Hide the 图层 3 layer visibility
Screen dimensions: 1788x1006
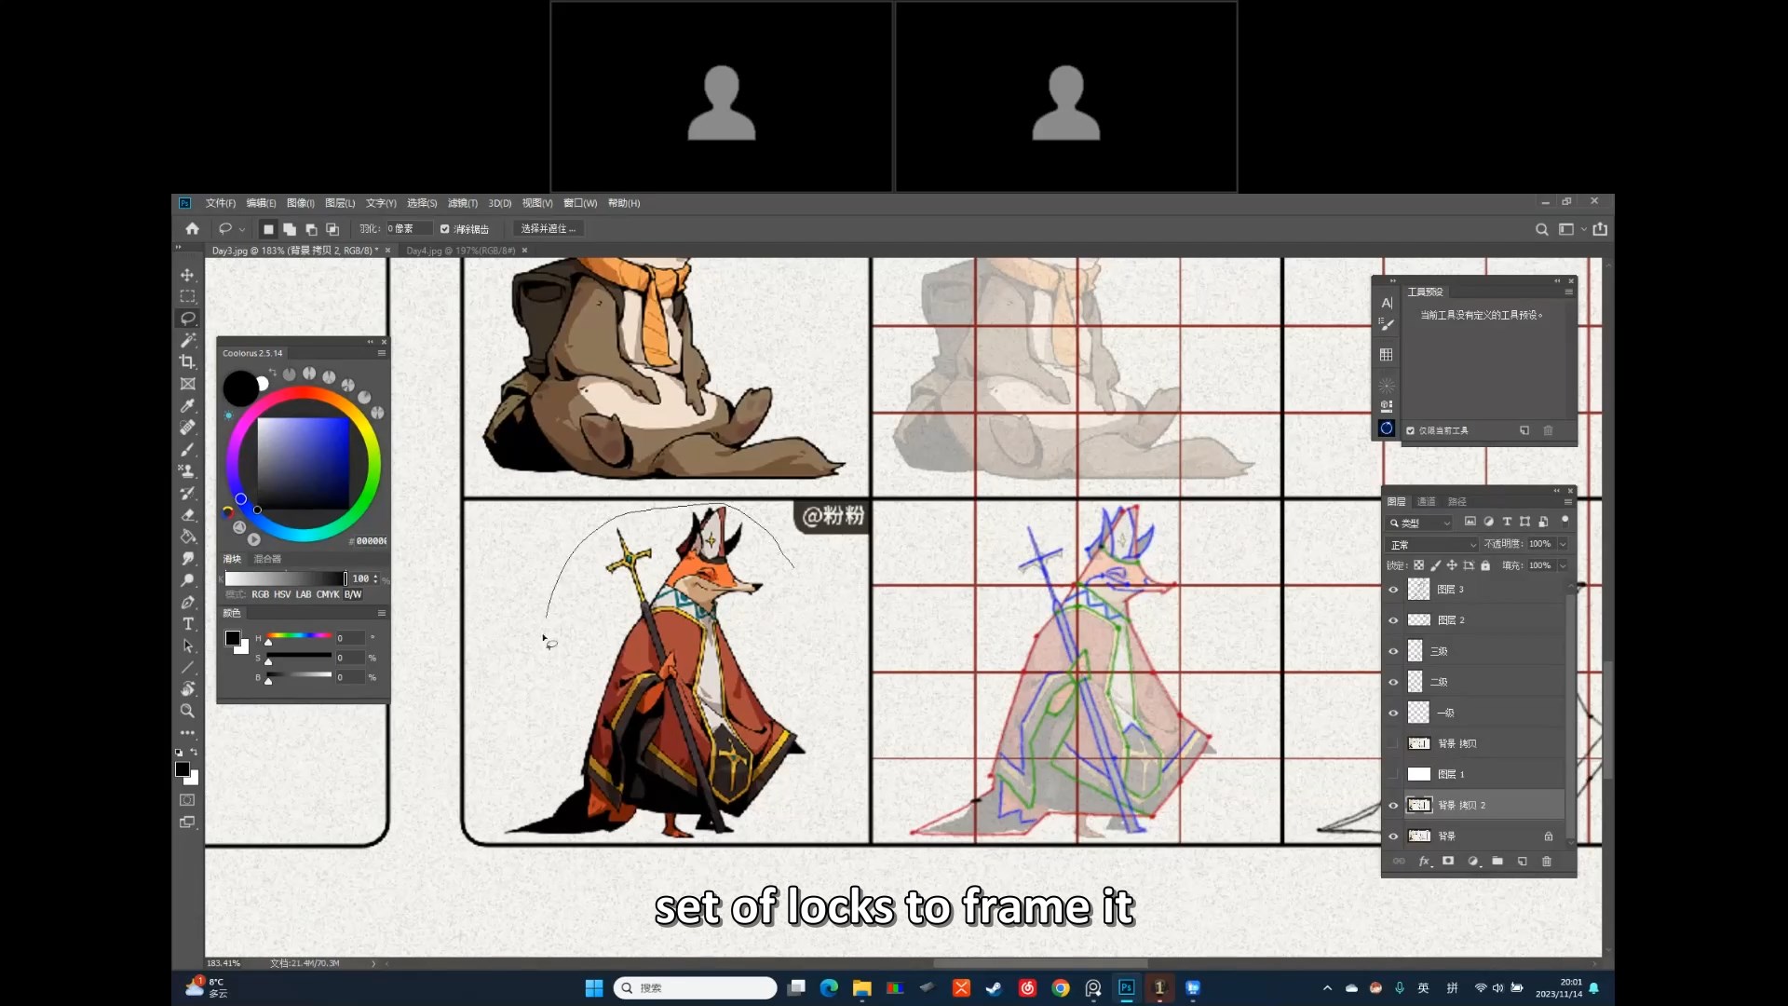[1393, 590]
